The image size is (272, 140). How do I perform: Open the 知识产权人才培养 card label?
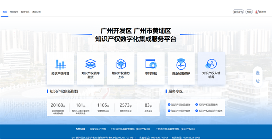click(x=211, y=75)
